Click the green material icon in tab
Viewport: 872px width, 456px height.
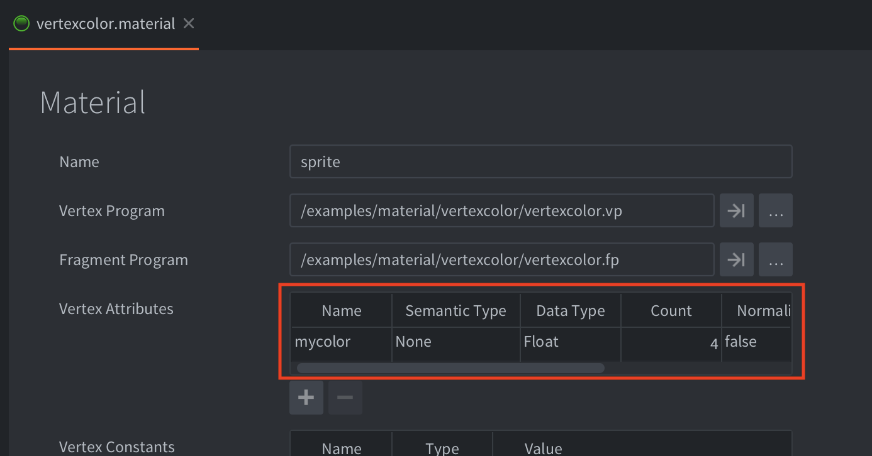coord(21,24)
